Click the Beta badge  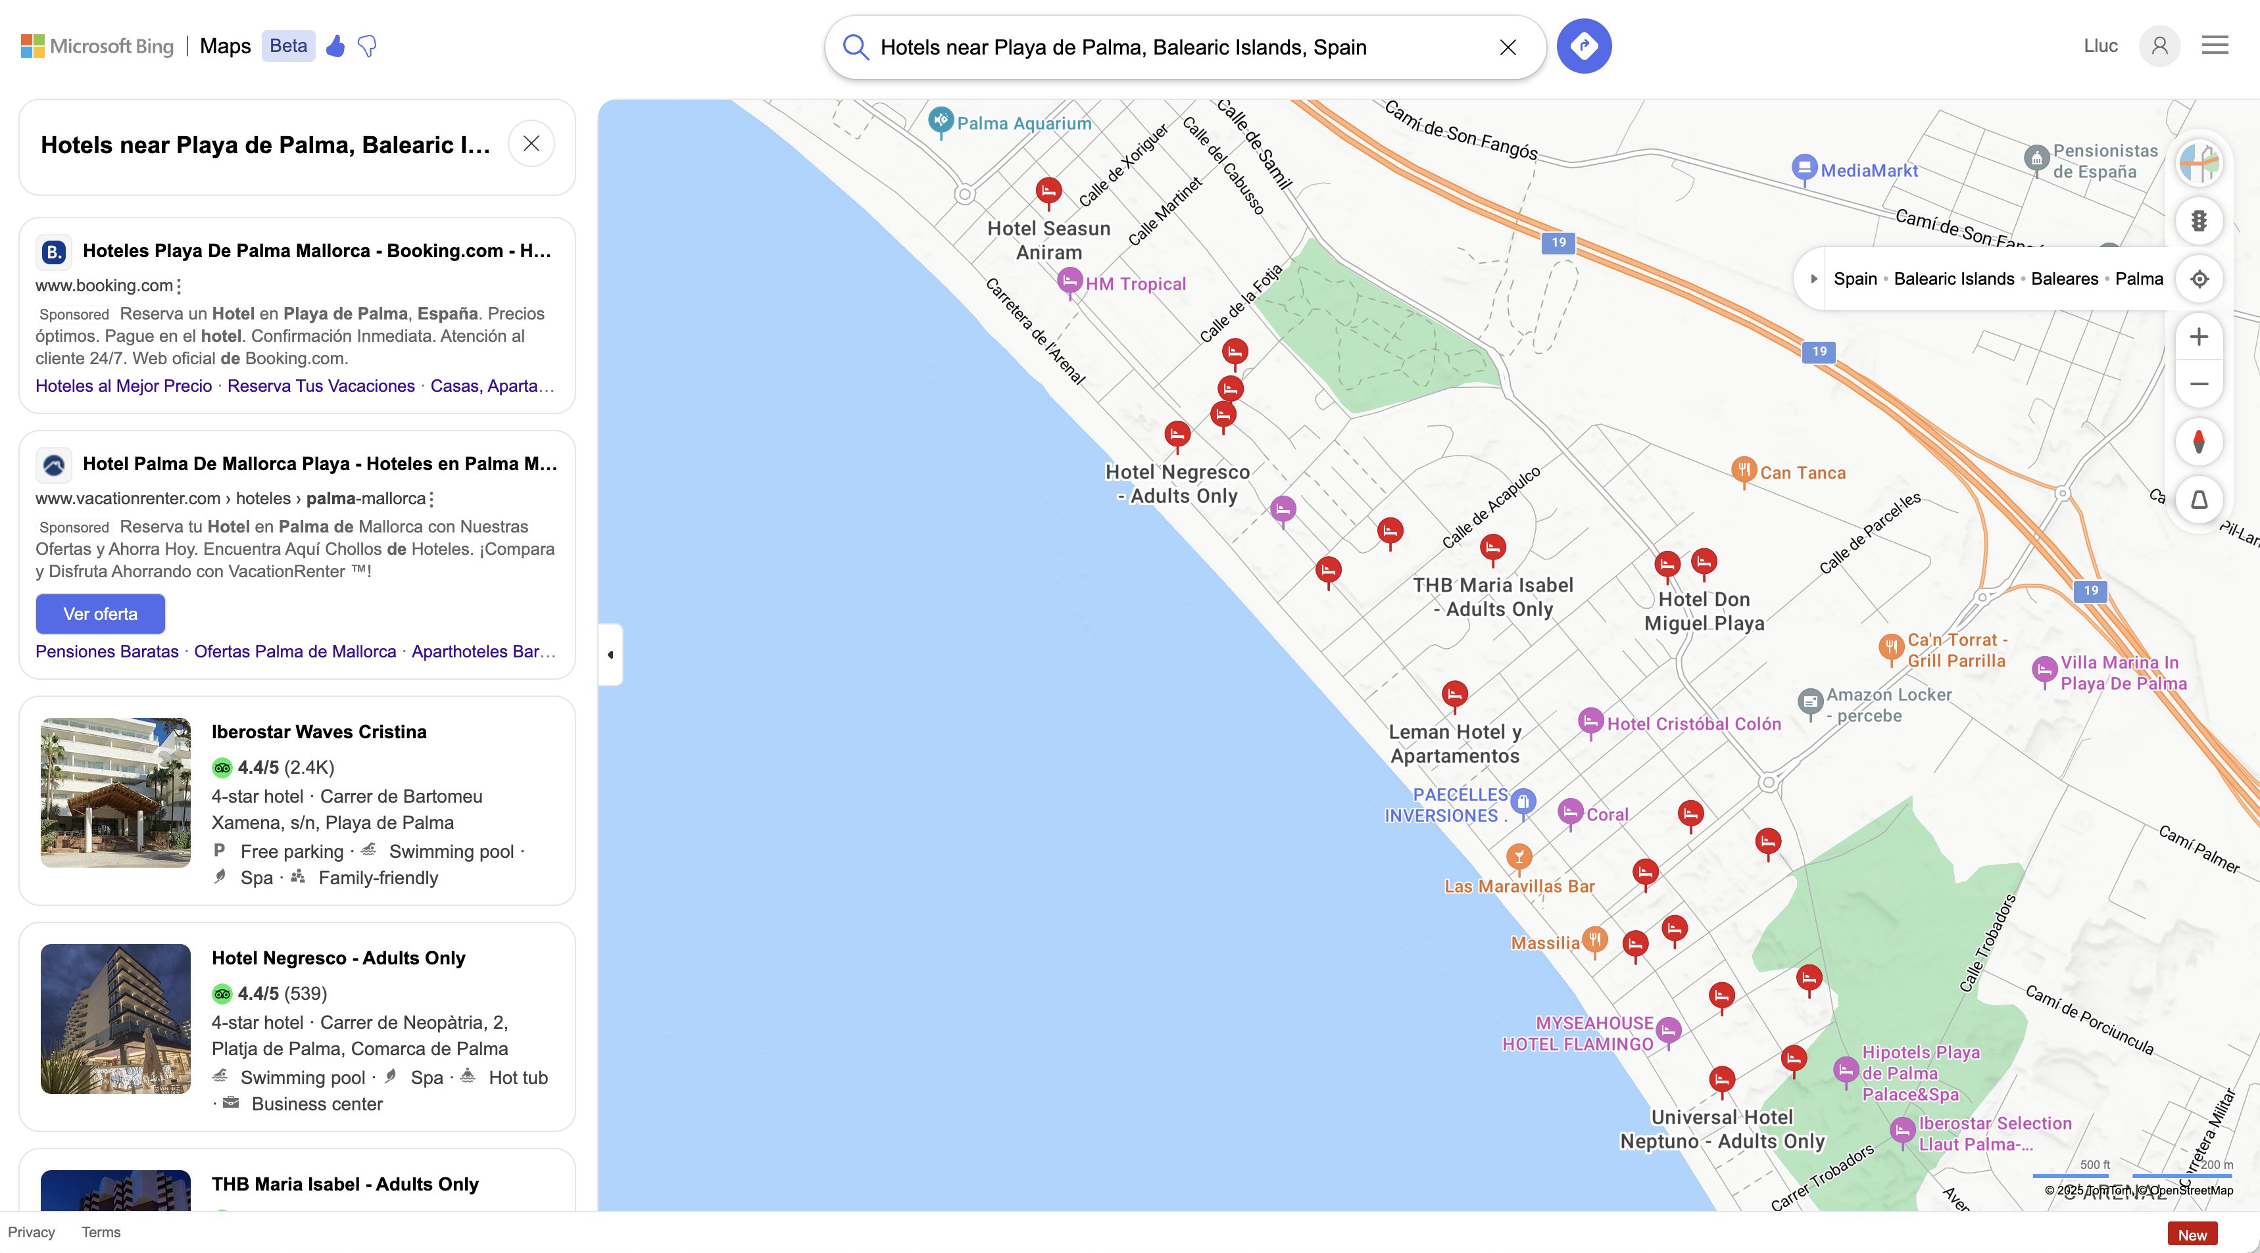pos(289,45)
